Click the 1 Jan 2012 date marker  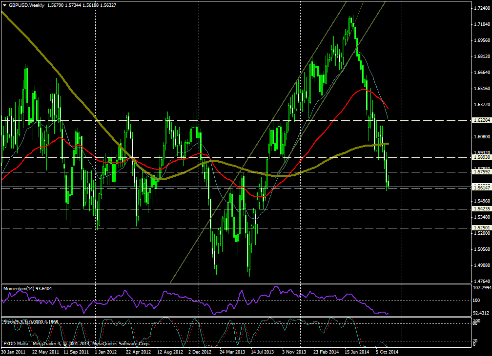[105, 351]
